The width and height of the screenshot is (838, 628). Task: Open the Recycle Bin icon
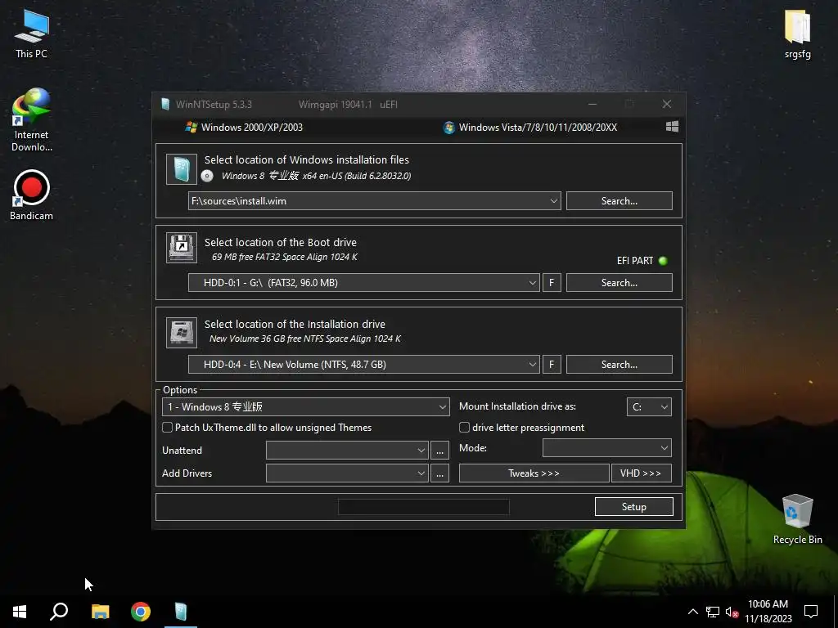pos(797,519)
